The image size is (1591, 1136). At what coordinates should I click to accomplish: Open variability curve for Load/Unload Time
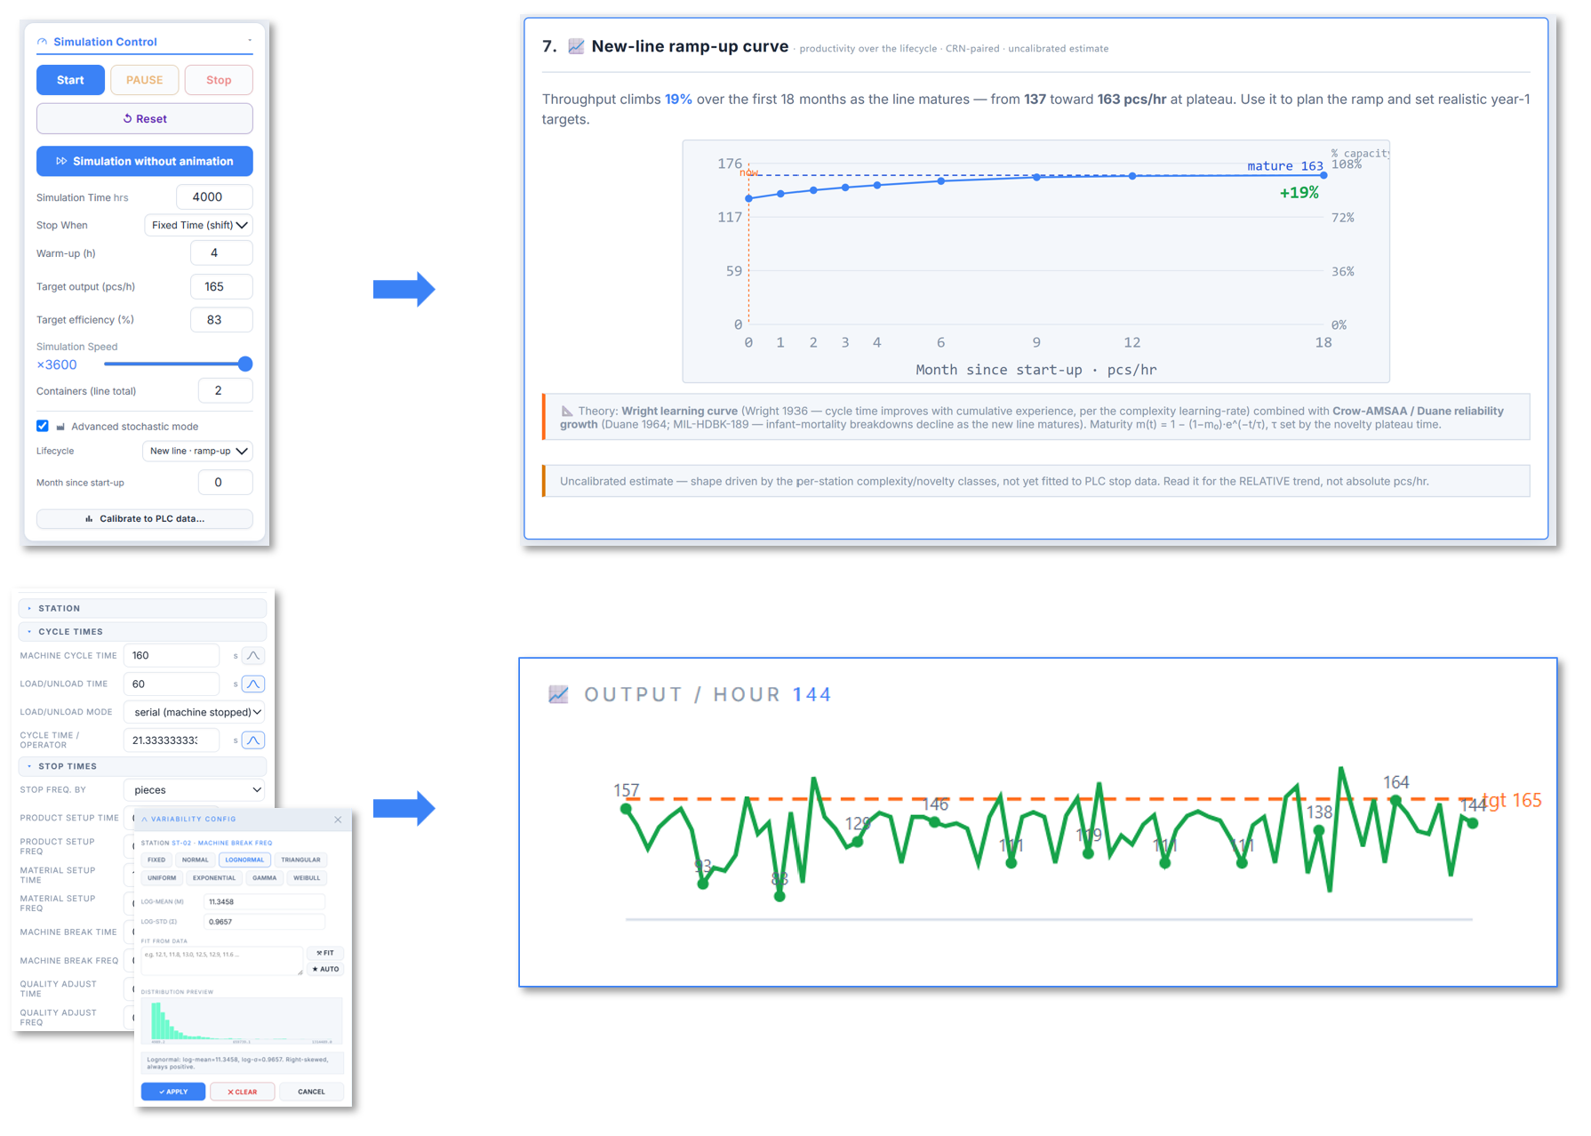click(253, 684)
